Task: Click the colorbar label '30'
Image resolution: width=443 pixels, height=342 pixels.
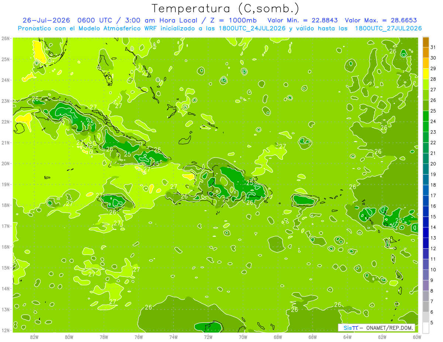Action: pyautogui.click(x=433, y=58)
